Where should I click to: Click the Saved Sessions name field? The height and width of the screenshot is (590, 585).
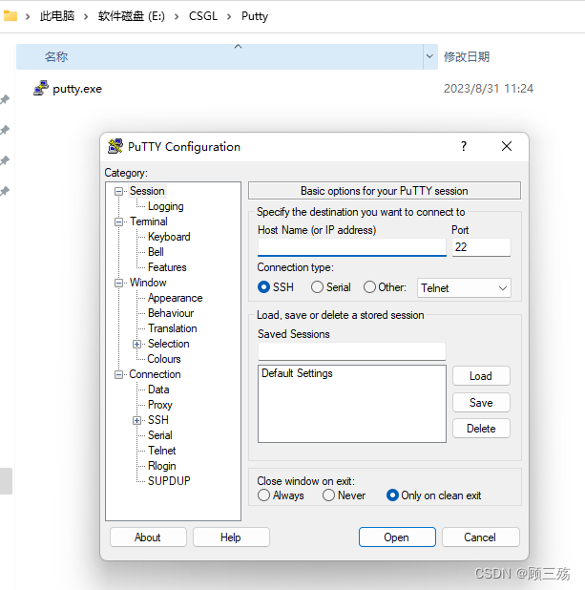[x=352, y=351]
